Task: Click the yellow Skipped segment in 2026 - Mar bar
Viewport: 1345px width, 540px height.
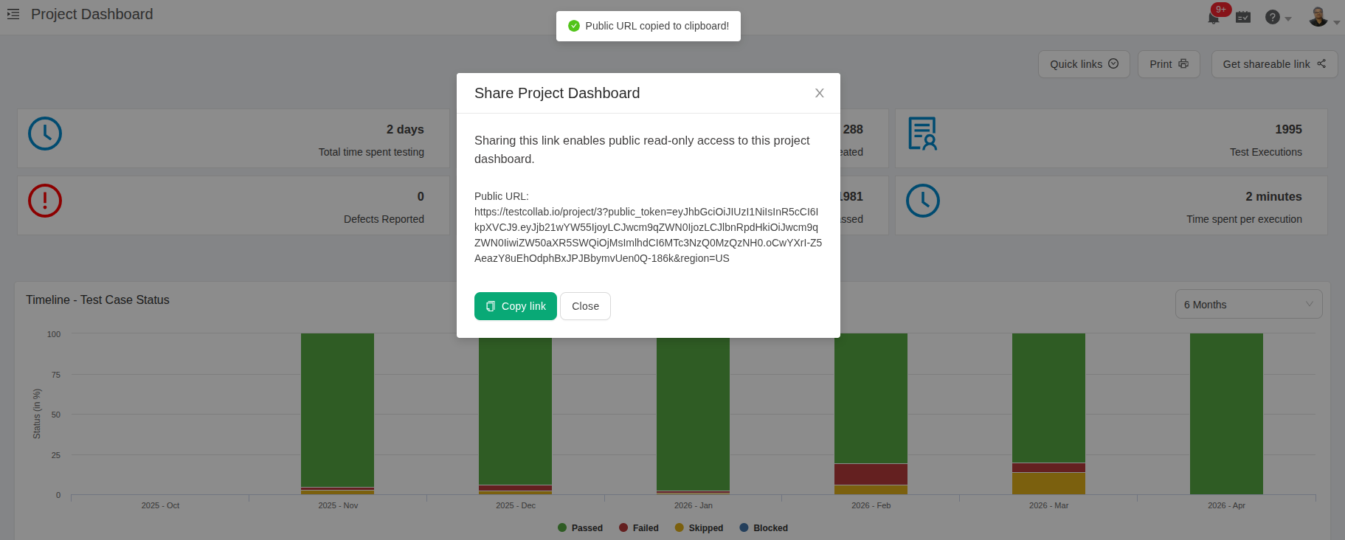Action: pyautogui.click(x=1048, y=483)
